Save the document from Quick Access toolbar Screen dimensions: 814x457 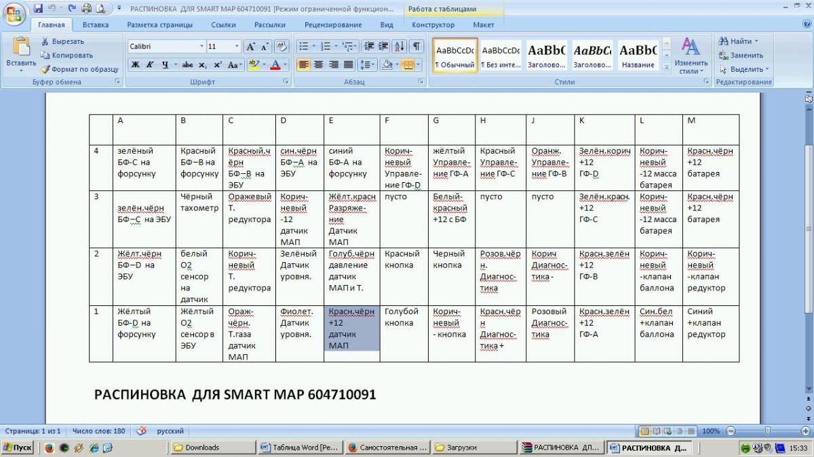pos(38,9)
